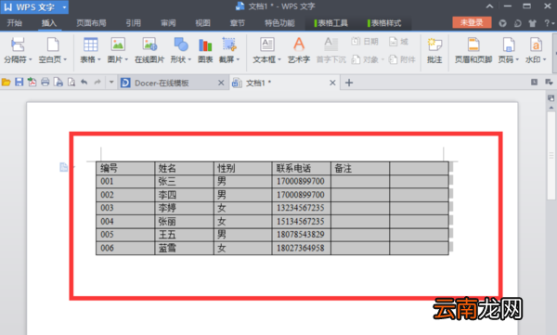Image resolution: width=557 pixels, height=335 pixels.
Task: Expand the 文本框 dropdown arrow
Action: (x=279, y=59)
